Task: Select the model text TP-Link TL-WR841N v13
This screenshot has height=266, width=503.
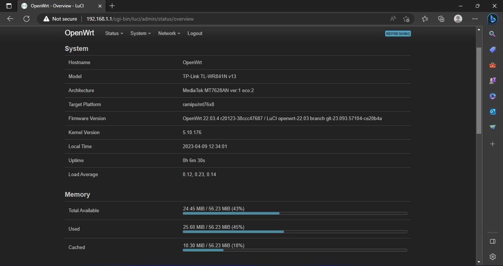Action: point(209,76)
